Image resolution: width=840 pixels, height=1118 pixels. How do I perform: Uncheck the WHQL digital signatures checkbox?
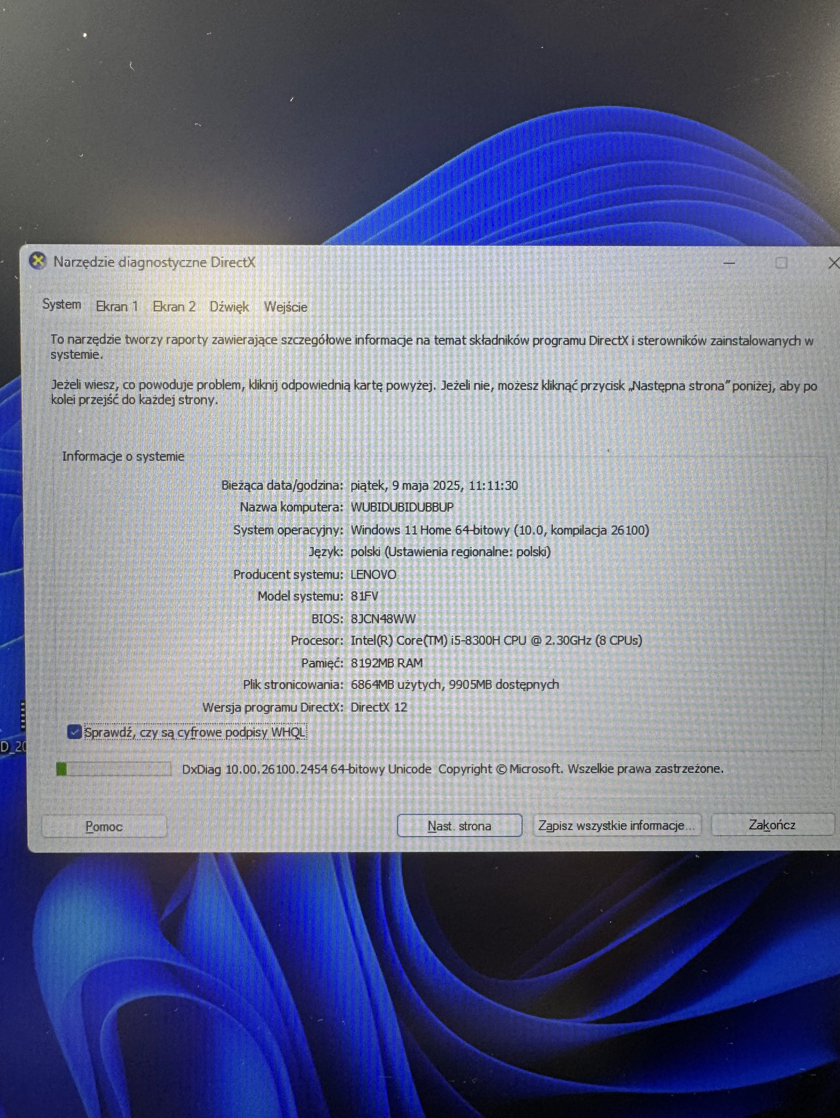point(74,731)
